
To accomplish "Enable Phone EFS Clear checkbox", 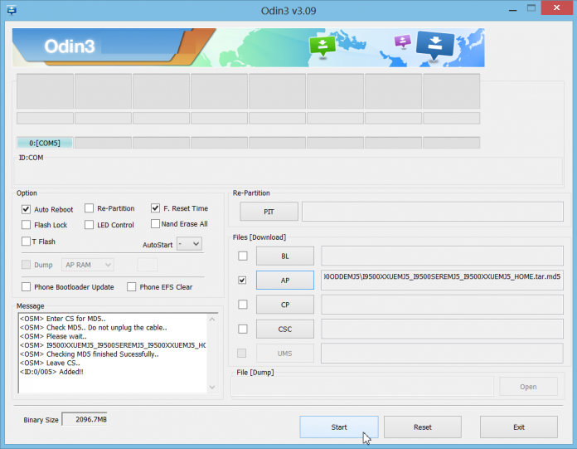I will point(131,286).
